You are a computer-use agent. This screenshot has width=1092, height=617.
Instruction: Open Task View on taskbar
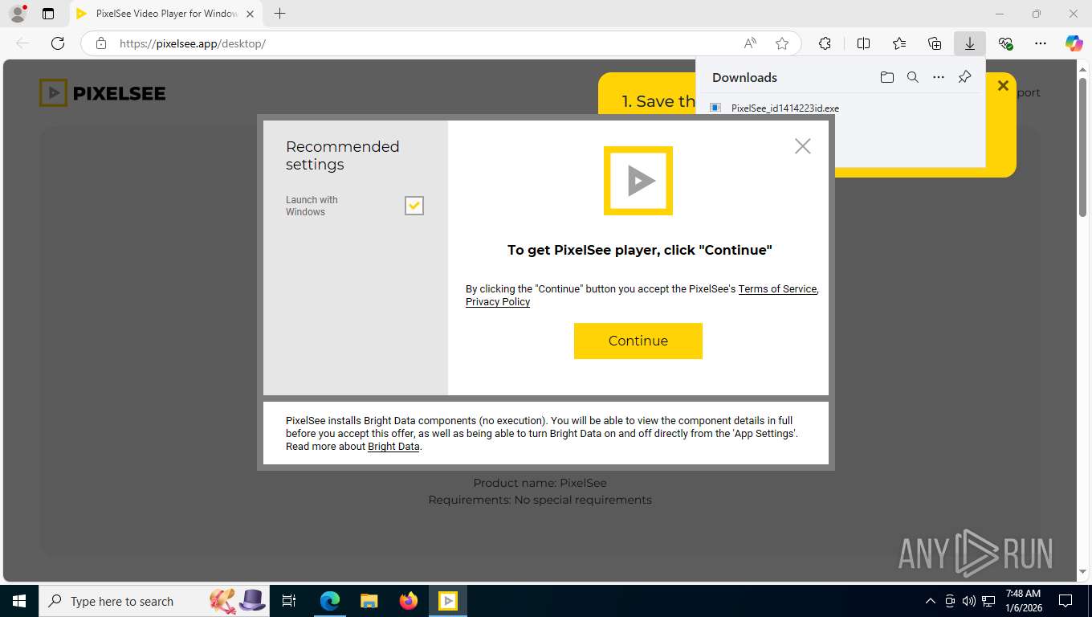click(289, 601)
